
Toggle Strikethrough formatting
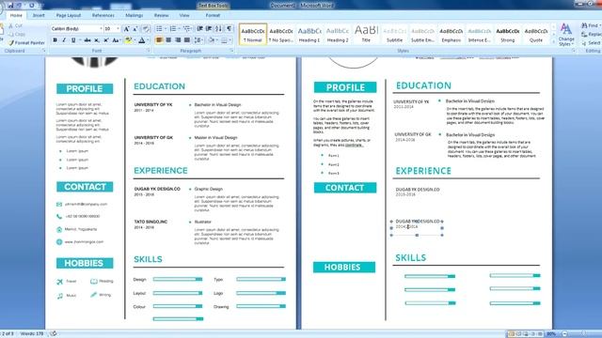tap(87, 40)
